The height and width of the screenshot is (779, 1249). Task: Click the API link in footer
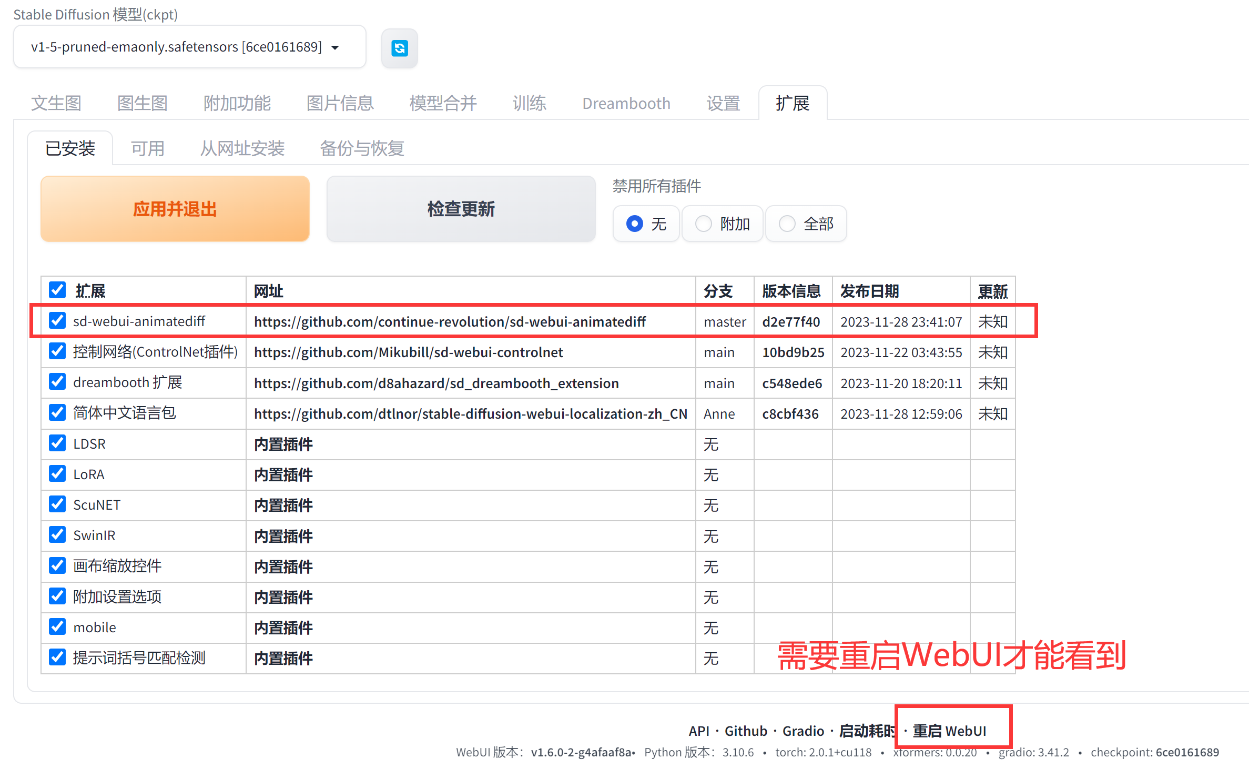click(x=699, y=731)
